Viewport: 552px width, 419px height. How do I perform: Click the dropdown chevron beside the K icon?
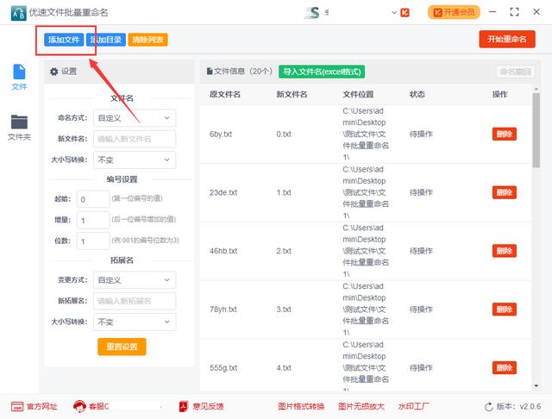(x=394, y=13)
